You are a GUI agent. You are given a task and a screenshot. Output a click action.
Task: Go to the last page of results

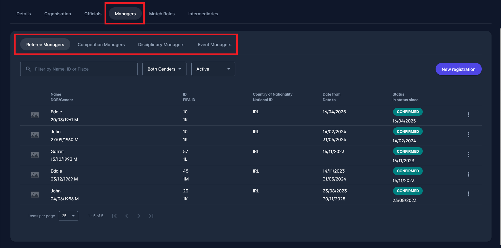click(x=151, y=216)
